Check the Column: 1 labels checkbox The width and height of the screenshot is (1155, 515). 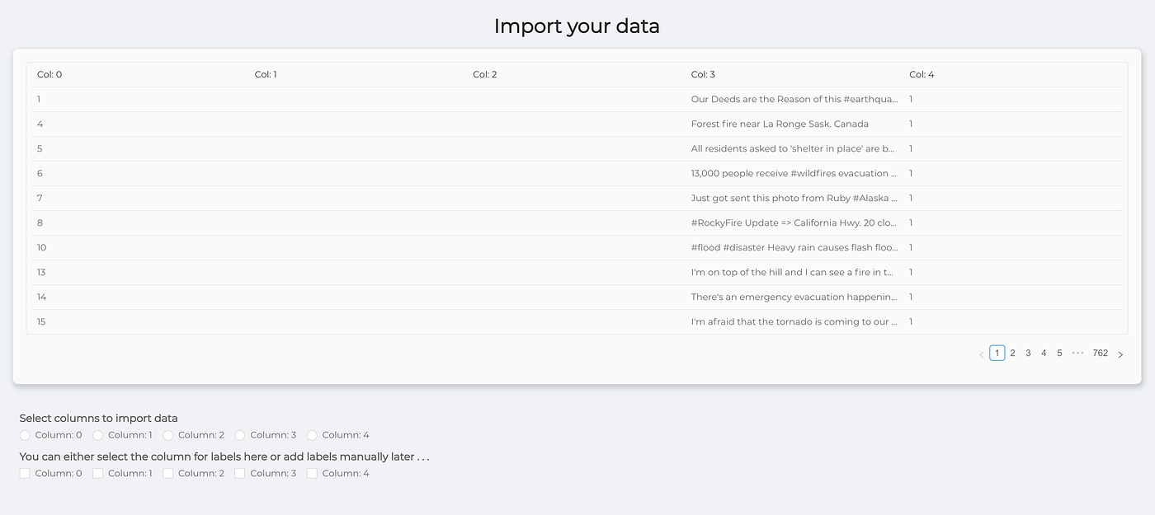coord(97,473)
